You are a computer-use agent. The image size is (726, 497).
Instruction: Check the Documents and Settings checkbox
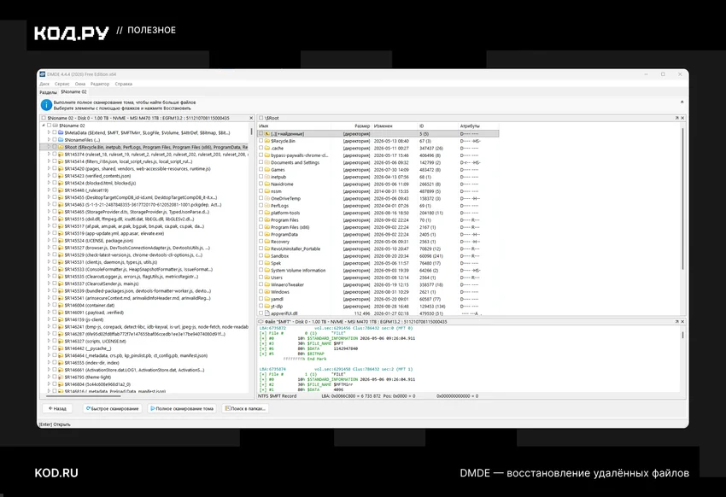261,162
